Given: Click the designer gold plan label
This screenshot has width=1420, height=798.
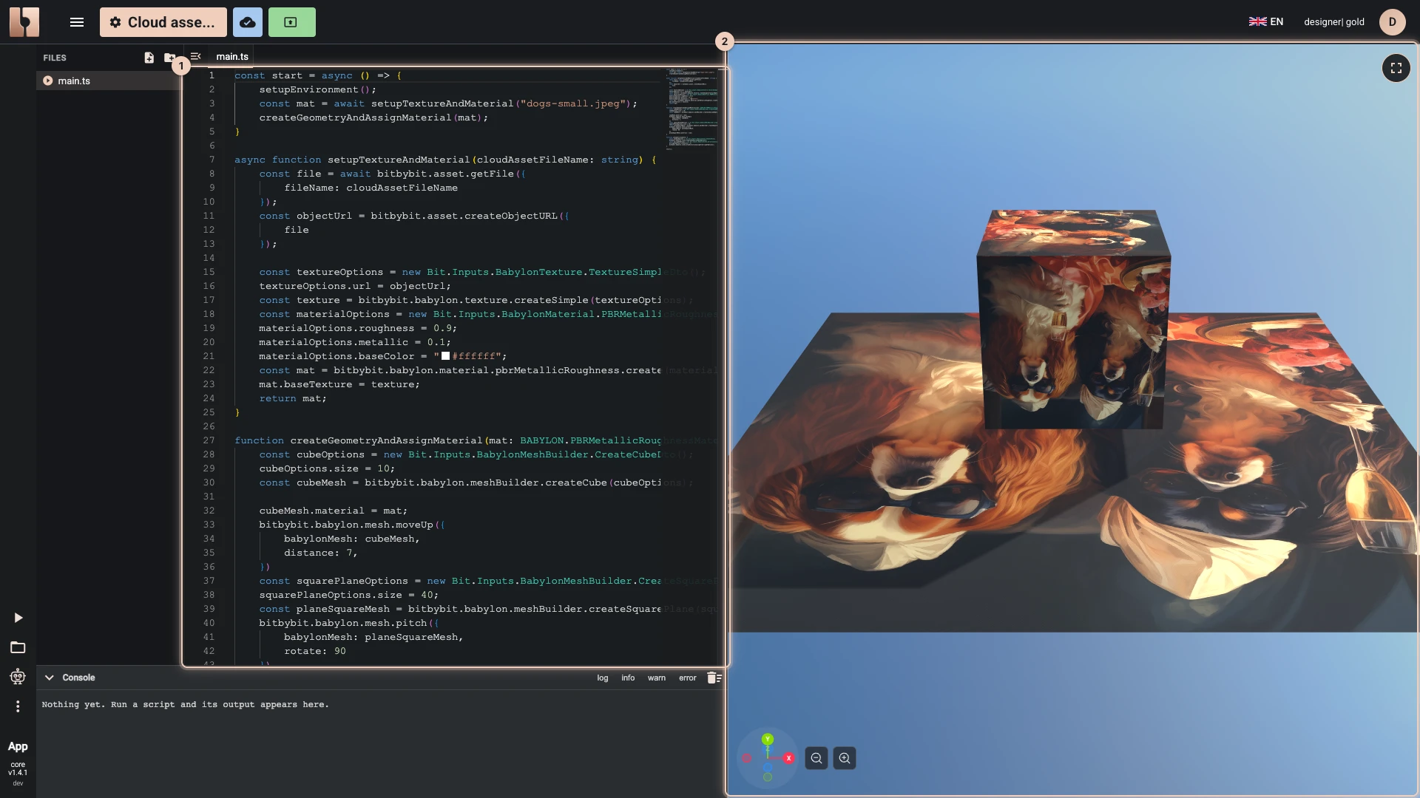Looking at the screenshot, I should pos(1334,21).
